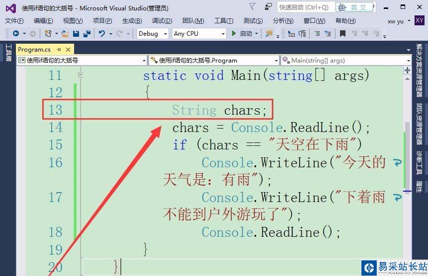This screenshot has width=428, height=276.
Task: Click the new project icon
Action: click(x=48, y=34)
